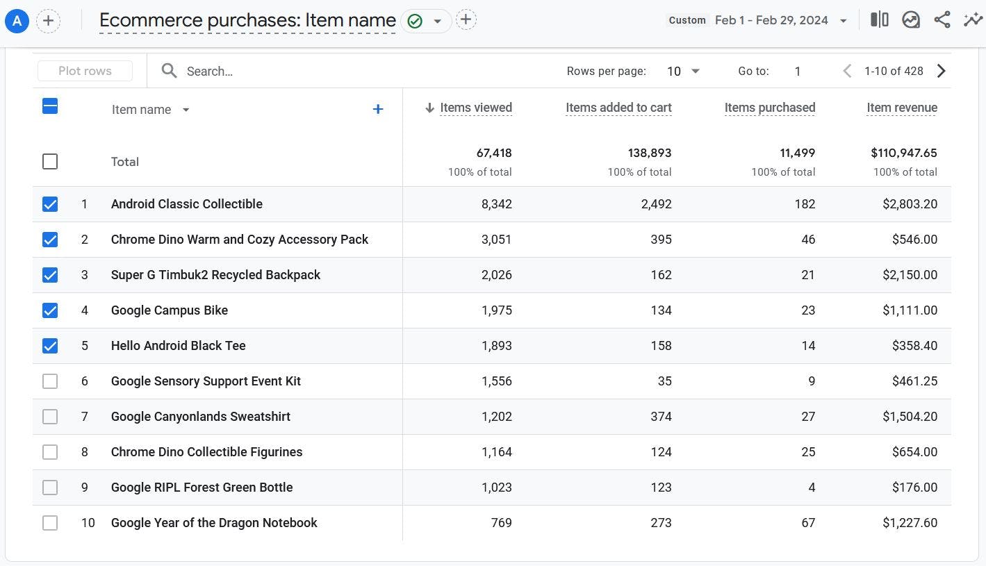Go to next page arrow
The height and width of the screenshot is (566, 986).
(x=942, y=71)
